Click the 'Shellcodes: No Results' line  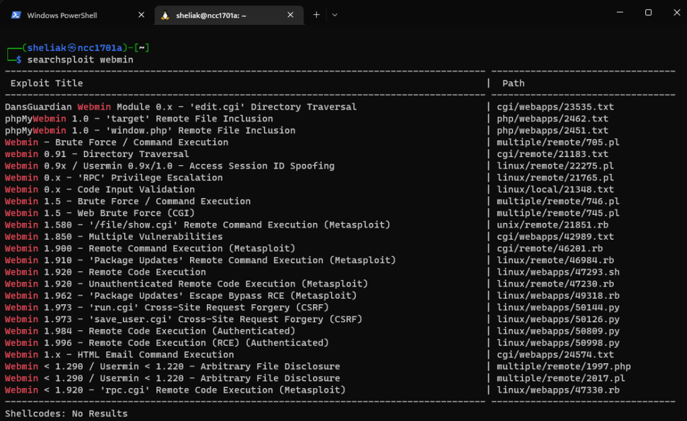66,413
